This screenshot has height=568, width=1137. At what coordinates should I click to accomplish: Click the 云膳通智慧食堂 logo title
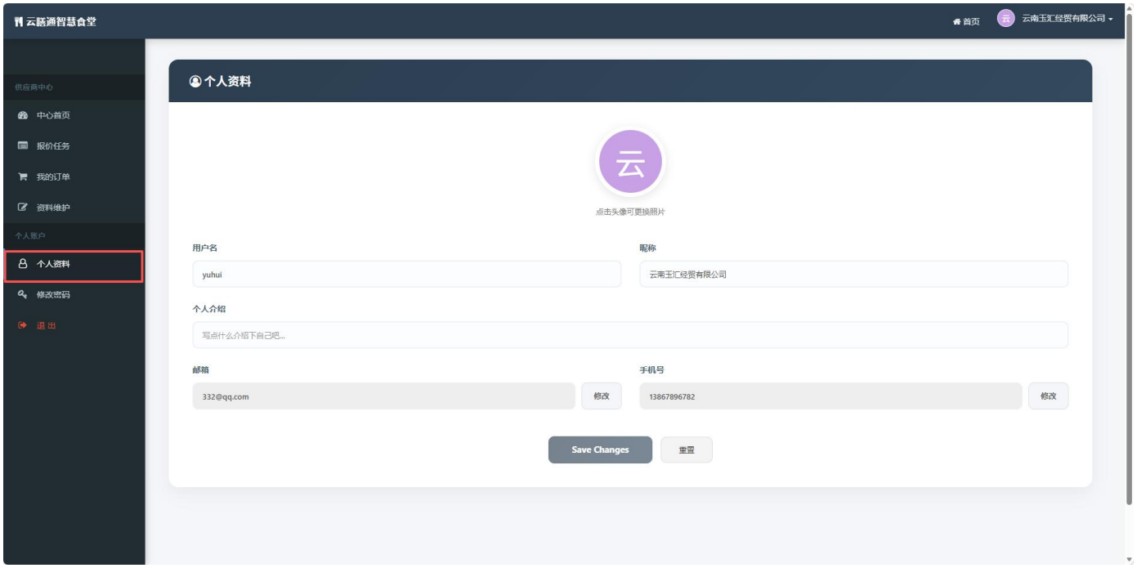coord(56,21)
